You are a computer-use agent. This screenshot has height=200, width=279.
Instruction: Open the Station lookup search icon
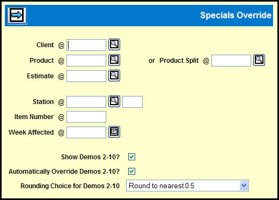(x=114, y=101)
